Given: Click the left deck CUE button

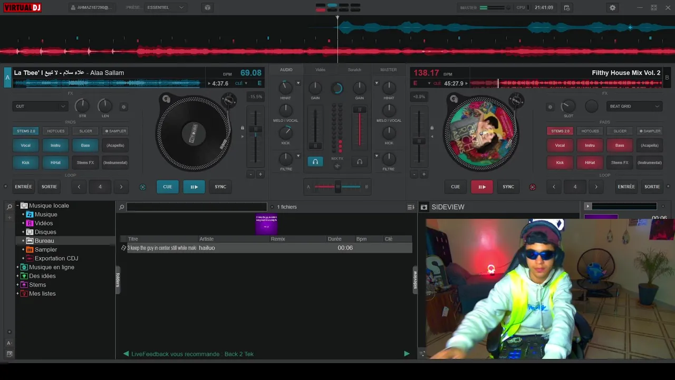Looking at the screenshot, I should point(167,187).
